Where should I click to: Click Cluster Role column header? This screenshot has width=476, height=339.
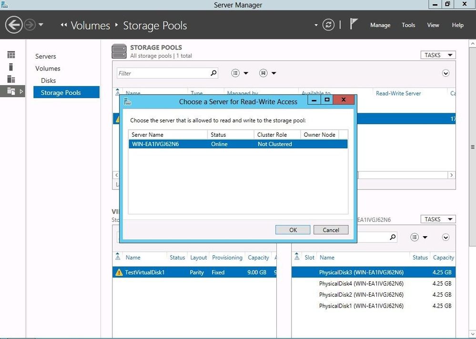tap(277, 135)
